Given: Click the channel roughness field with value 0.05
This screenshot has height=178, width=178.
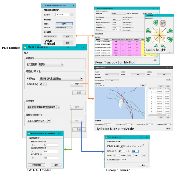Looking at the screenshot, I should [51, 151].
